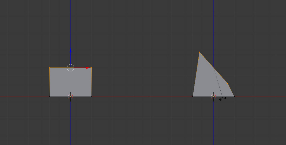Click the white circle of the transform gizmo
The width and height of the screenshot is (286, 145).
click(x=71, y=68)
